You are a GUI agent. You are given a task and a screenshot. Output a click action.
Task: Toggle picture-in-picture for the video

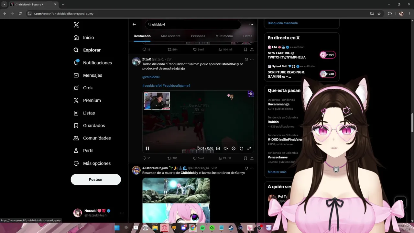click(x=241, y=149)
